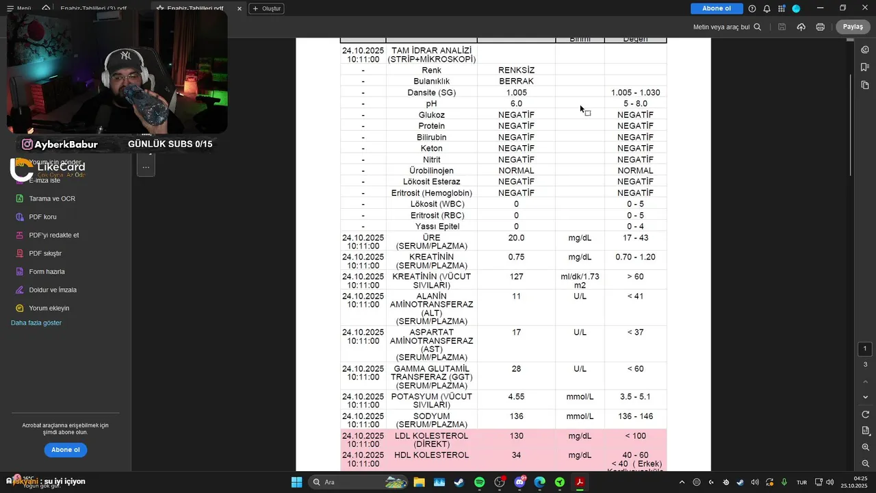Click the save (floppy disk) icon
The image size is (876, 493).
click(x=782, y=27)
